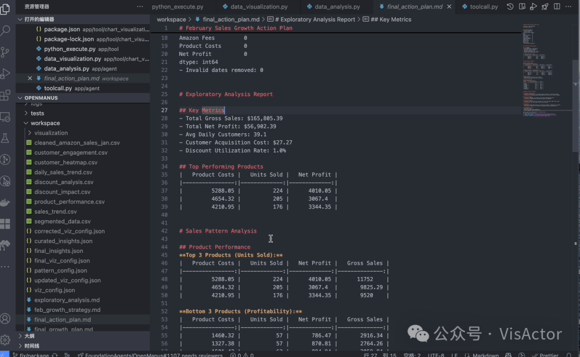The width and height of the screenshot is (580, 357).
Task: Expand the tests folder
Action: [37, 113]
